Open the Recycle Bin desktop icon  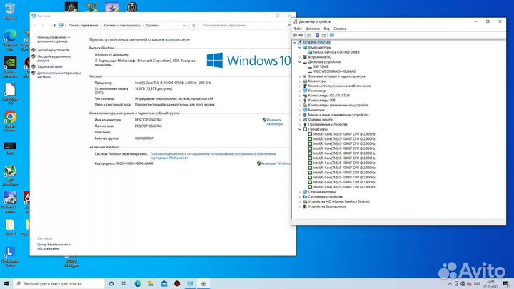(x=10, y=11)
